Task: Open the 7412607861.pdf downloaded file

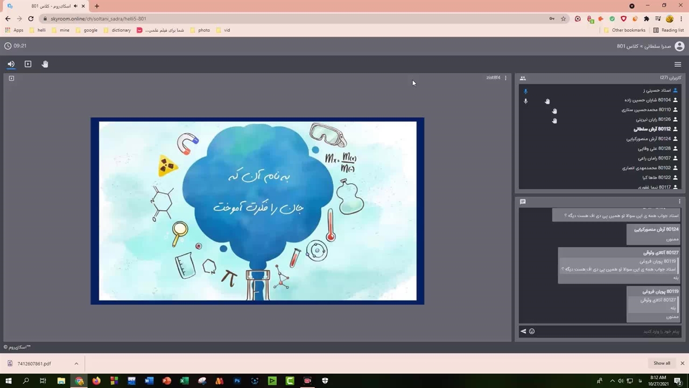Action: point(34,364)
